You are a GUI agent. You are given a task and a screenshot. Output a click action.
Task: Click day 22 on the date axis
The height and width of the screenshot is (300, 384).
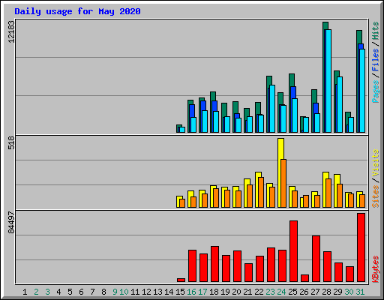pyautogui.click(x=259, y=292)
